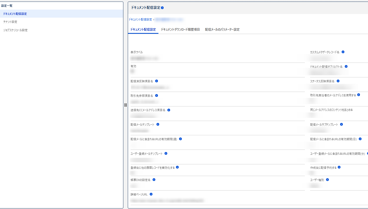Screen dimensions: 368x209
Task: Click info icon next to 作成後に配信予約する
Action: 339,167
